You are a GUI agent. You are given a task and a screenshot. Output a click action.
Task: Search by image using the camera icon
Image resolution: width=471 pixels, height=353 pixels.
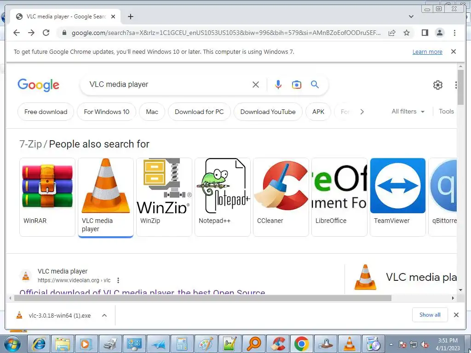[x=297, y=85]
